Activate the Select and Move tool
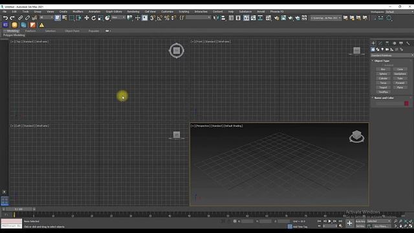The width and height of the screenshot is (414, 233). [87, 18]
